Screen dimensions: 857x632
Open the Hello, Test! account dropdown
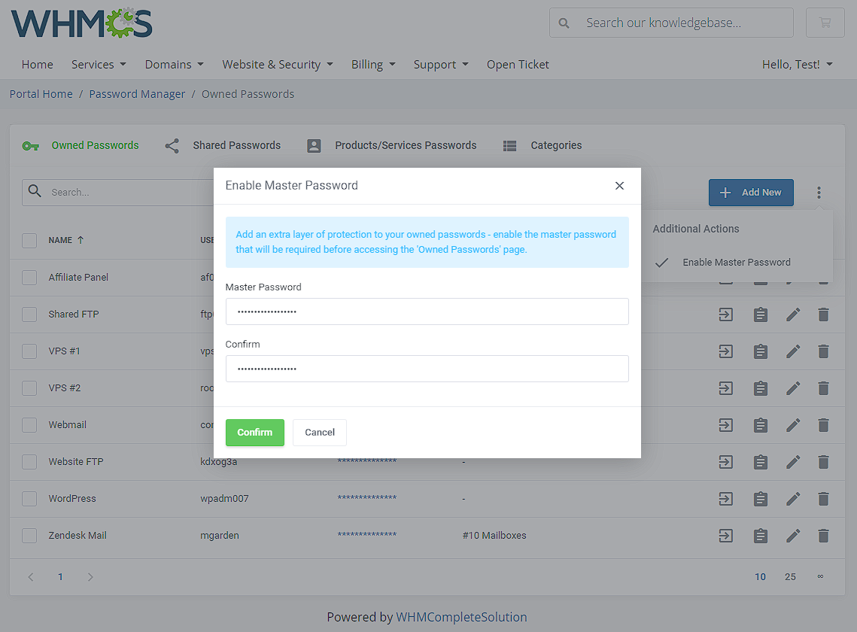click(798, 65)
